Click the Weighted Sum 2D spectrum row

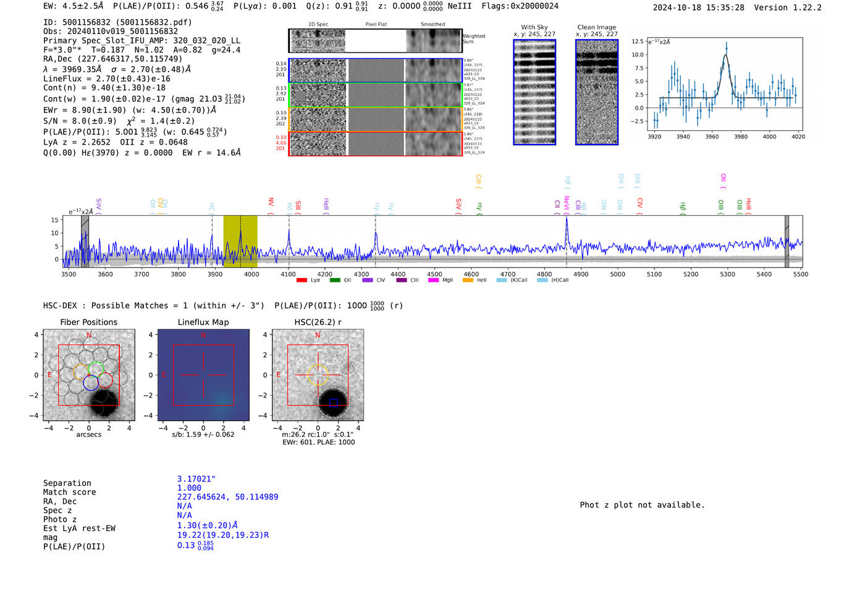point(375,41)
